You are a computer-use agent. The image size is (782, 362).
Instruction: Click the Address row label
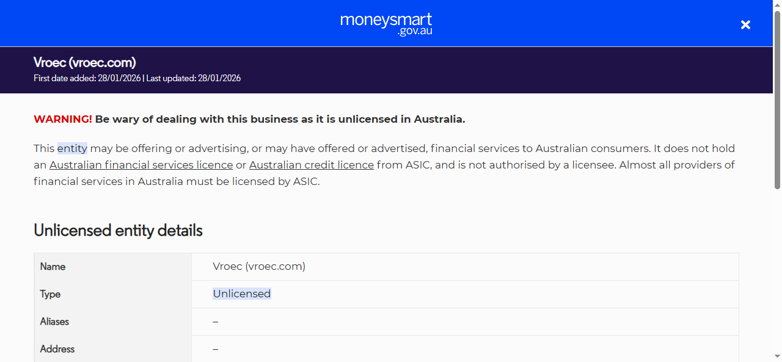tap(57, 349)
